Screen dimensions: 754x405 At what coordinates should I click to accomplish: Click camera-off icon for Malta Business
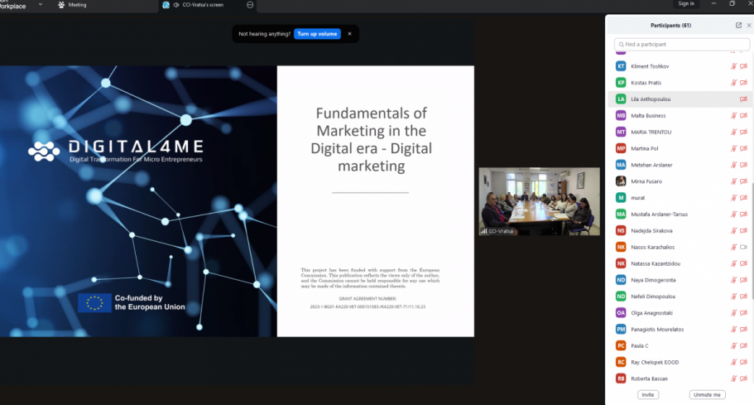pyautogui.click(x=743, y=116)
